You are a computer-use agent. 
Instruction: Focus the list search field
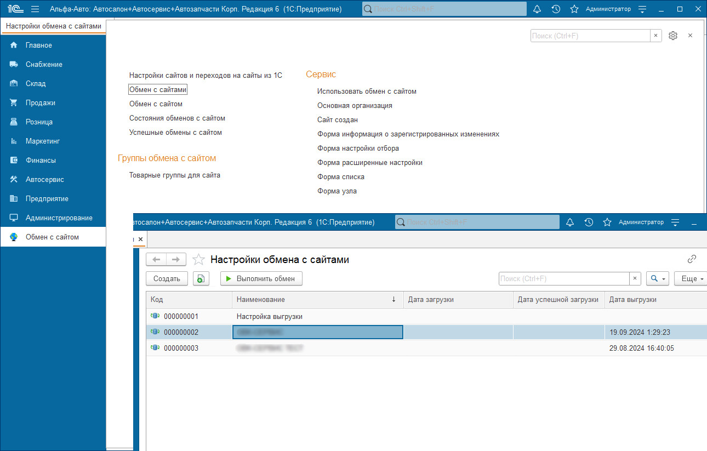click(564, 278)
